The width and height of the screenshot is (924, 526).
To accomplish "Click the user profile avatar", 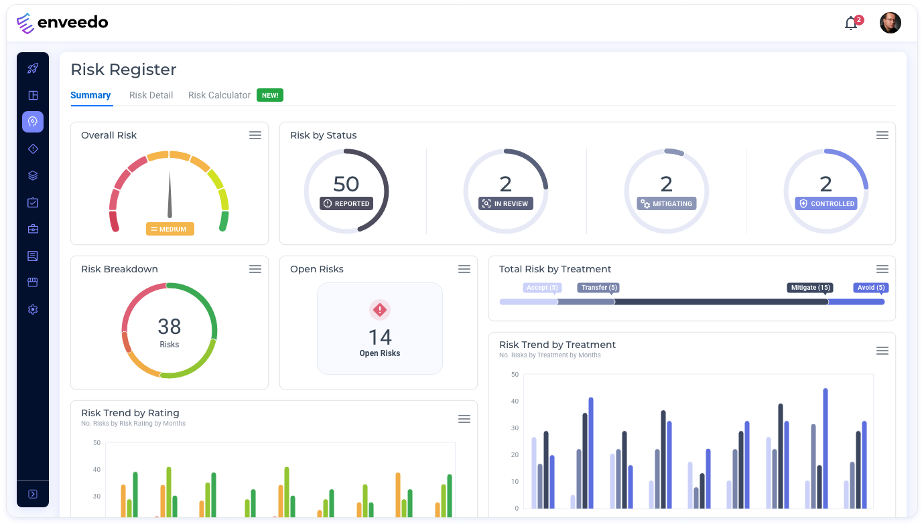I will pyautogui.click(x=890, y=22).
